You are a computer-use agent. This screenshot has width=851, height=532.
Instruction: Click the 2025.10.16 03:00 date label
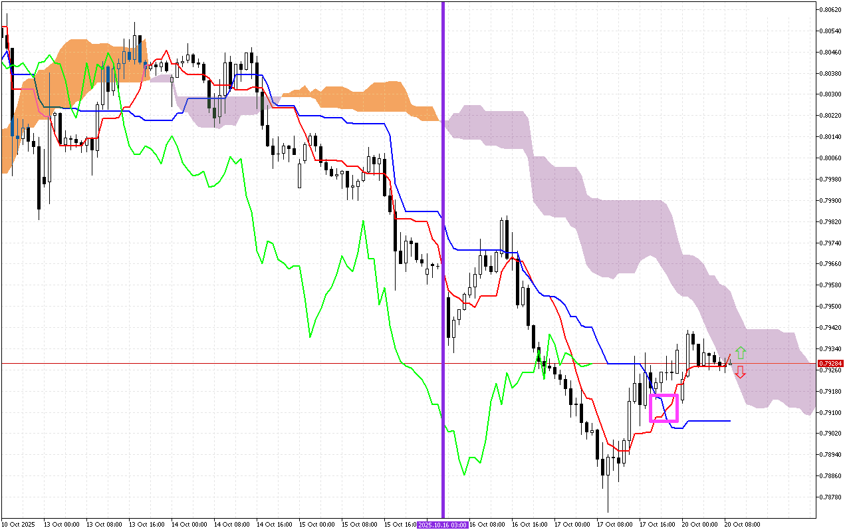tap(443, 525)
